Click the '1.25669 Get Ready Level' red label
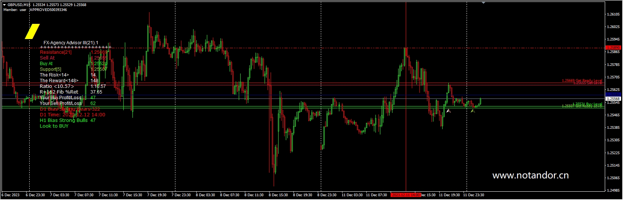The image size is (623, 200). (582, 81)
